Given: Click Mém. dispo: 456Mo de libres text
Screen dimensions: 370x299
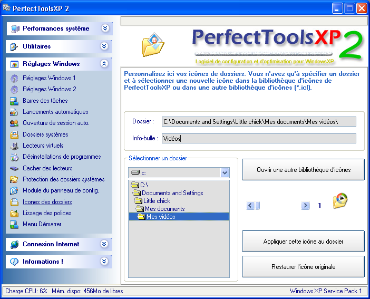Looking at the screenshot, I should click(x=87, y=291).
